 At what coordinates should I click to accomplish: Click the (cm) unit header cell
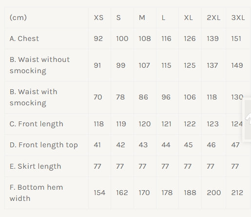click(18, 18)
